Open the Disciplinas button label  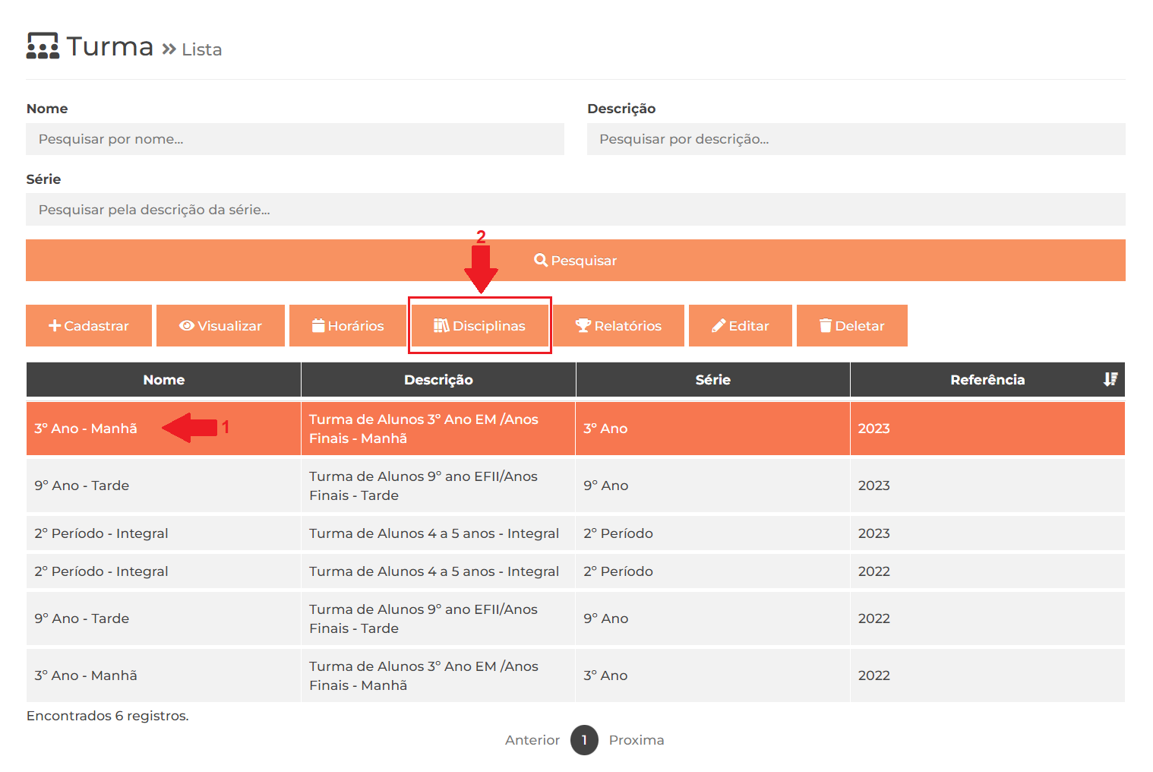[x=489, y=326]
